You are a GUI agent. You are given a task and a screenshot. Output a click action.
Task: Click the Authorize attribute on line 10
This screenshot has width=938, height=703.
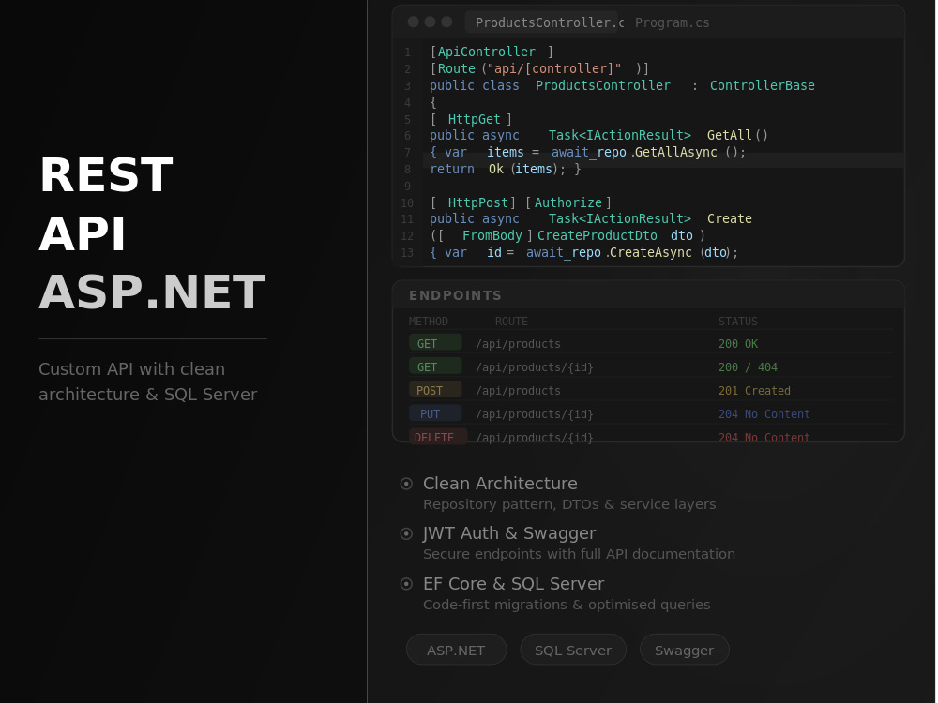567,202
